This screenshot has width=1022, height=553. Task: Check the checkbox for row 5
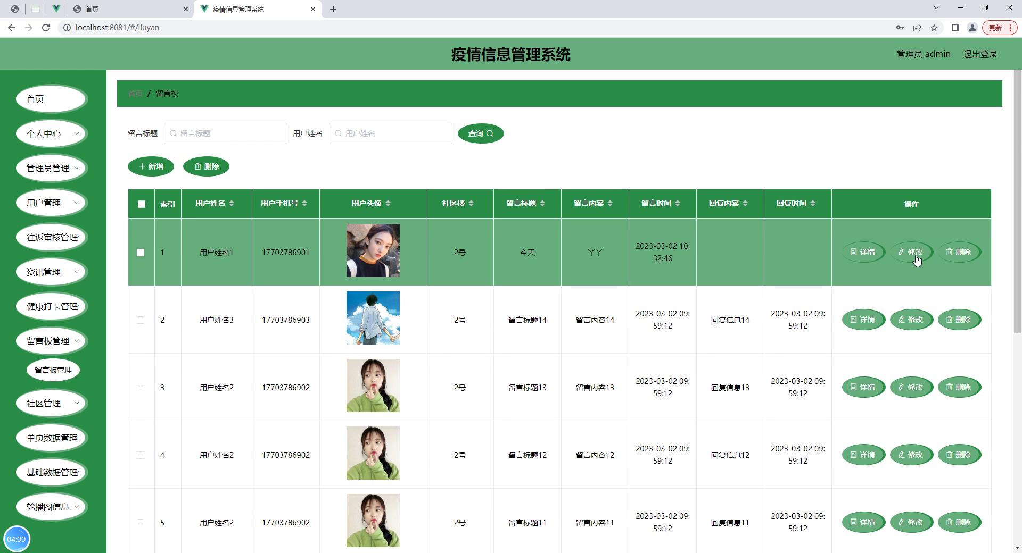(x=141, y=522)
